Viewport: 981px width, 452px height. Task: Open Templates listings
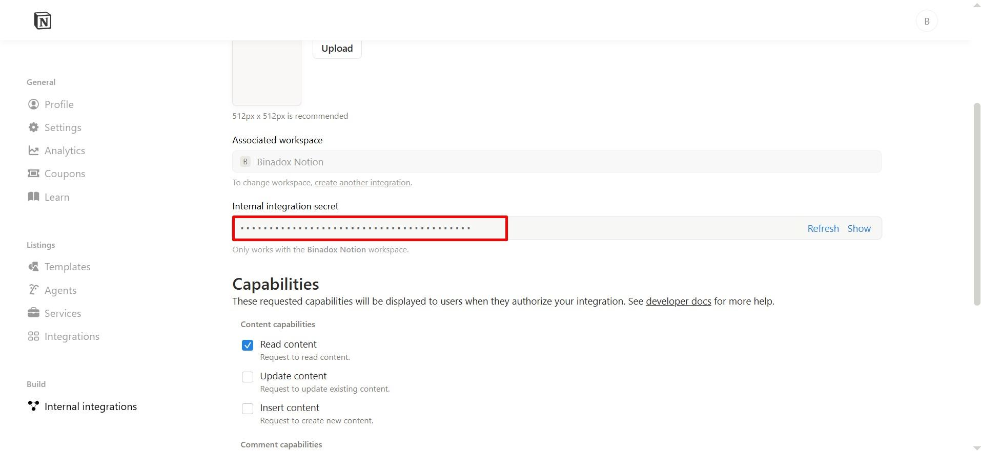tap(67, 267)
